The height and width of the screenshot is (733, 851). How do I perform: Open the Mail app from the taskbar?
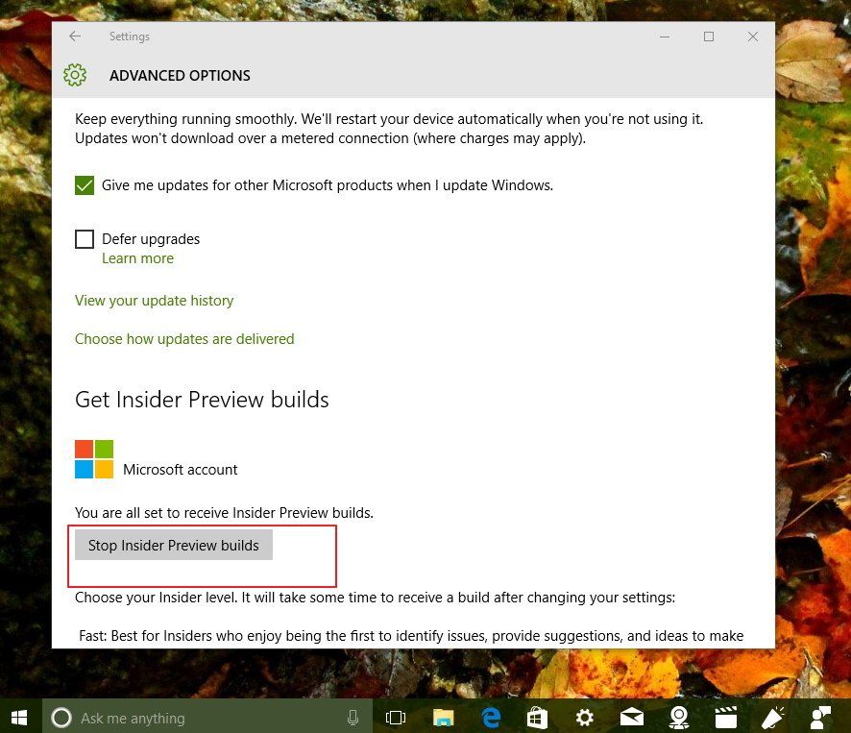pos(631,717)
